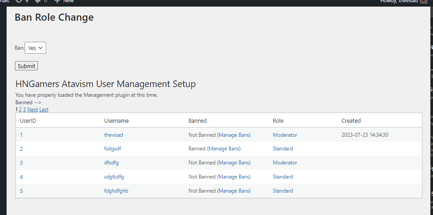Click the Moderator role for dfsdfg
This screenshot has width=433, height=215.
(x=285, y=163)
